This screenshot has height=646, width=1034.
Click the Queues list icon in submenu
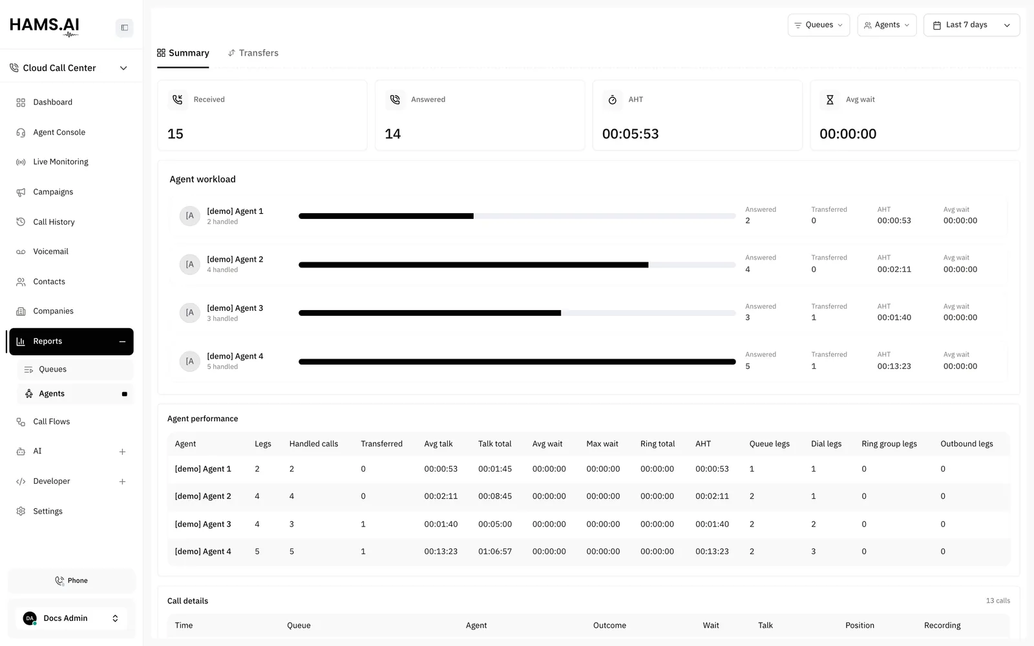tap(28, 370)
